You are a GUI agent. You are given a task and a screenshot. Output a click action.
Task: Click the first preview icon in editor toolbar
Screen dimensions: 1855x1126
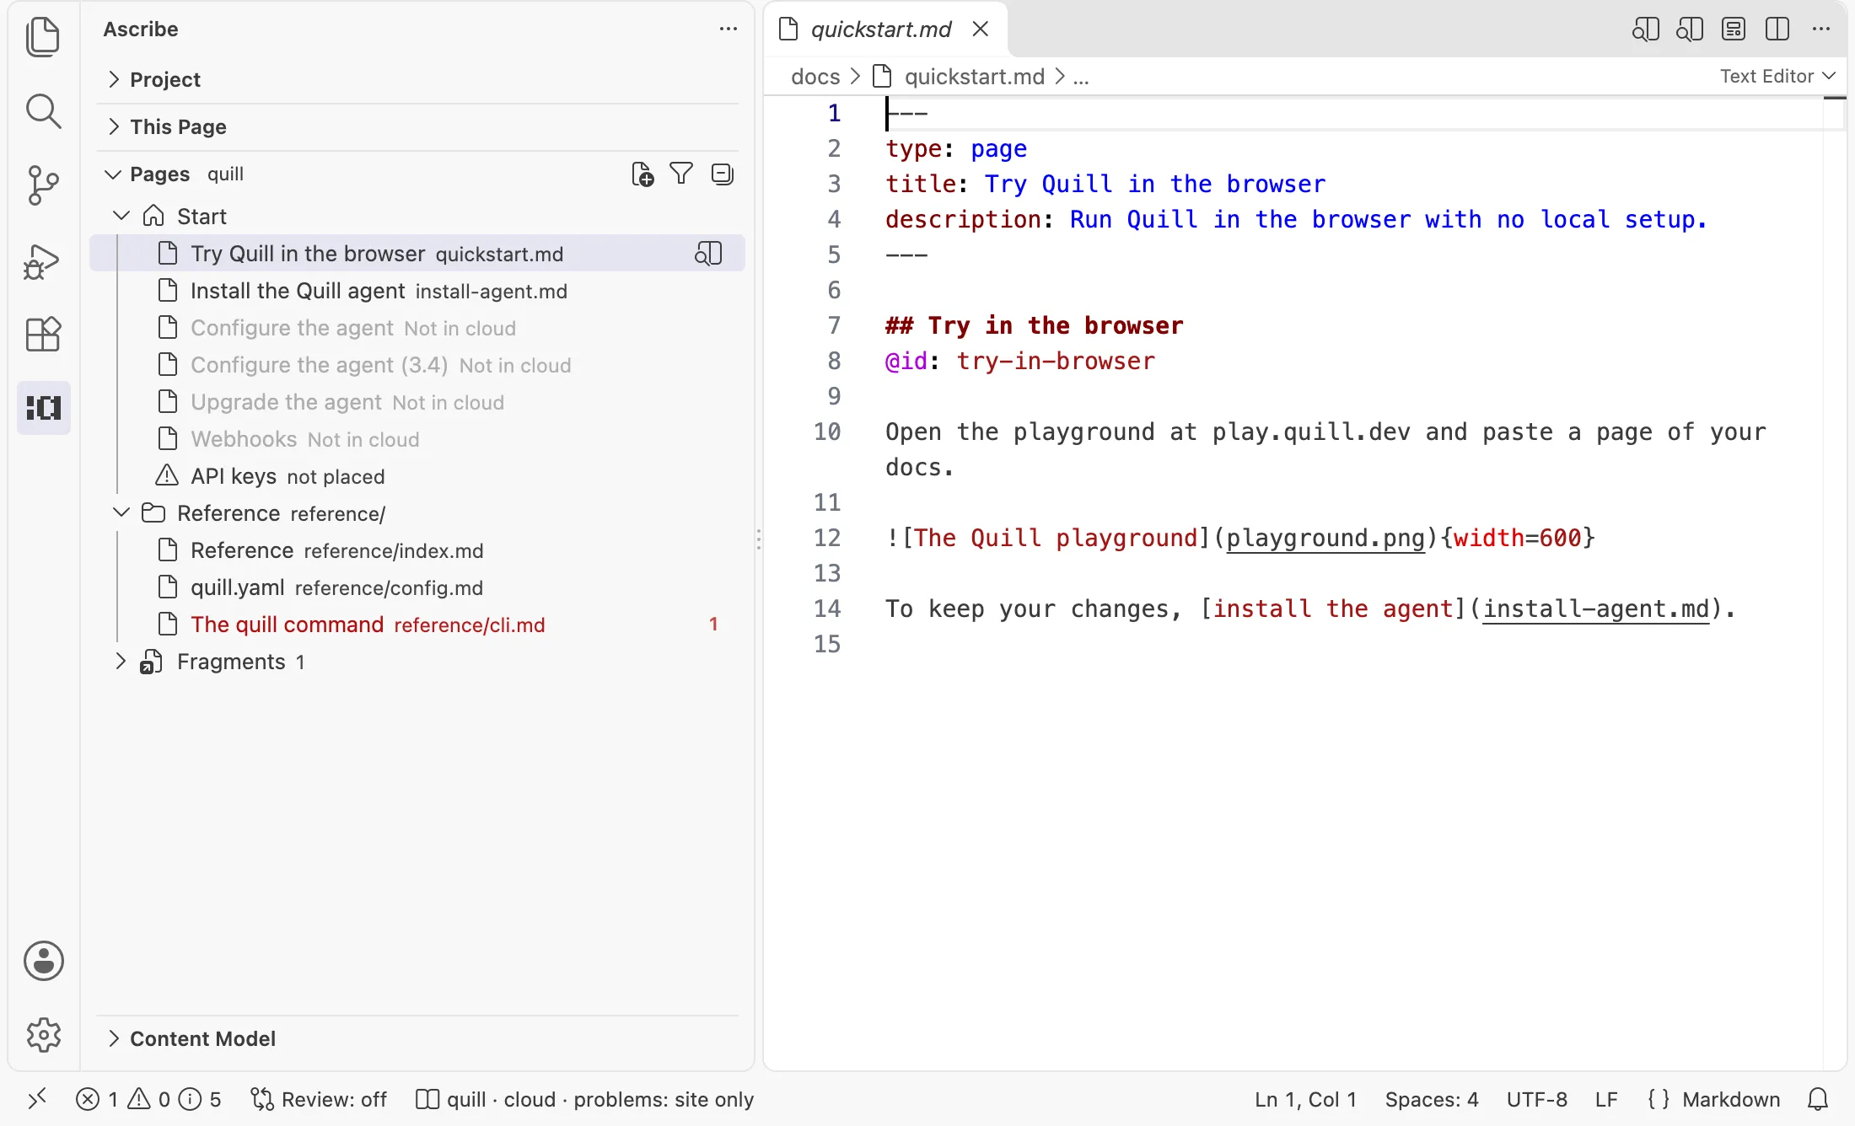(x=1645, y=29)
